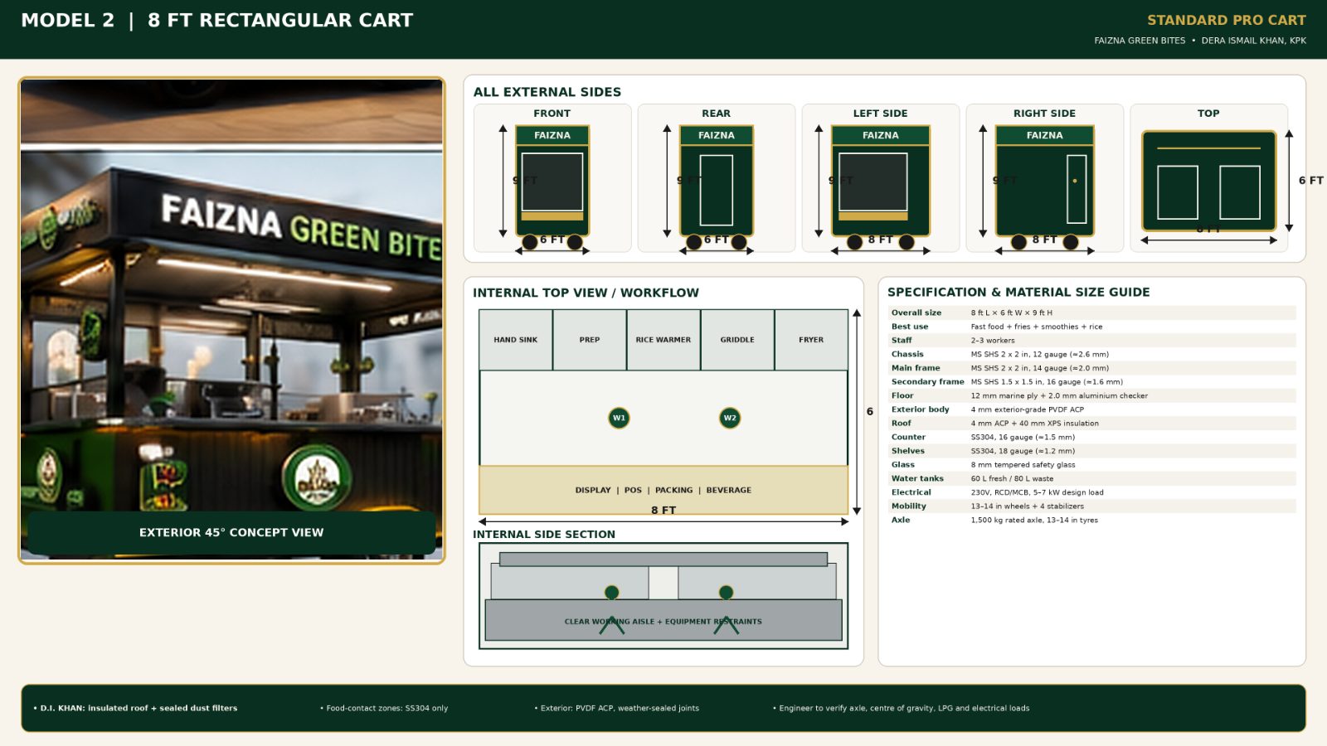Click the 'INTERNAL TOP VIEW / WORKFLOW' heading
1327x746 pixels.
click(x=586, y=293)
